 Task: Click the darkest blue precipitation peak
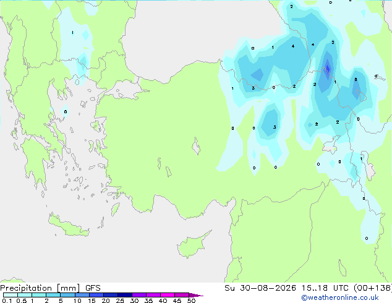click(x=328, y=68)
